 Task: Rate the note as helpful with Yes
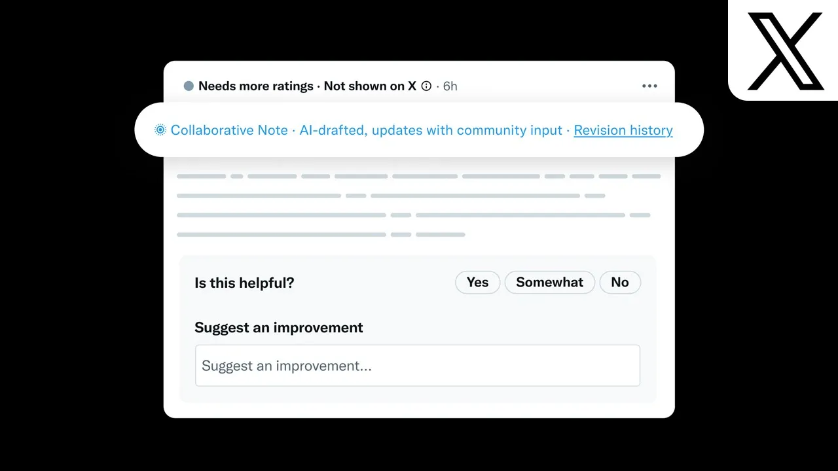(477, 283)
